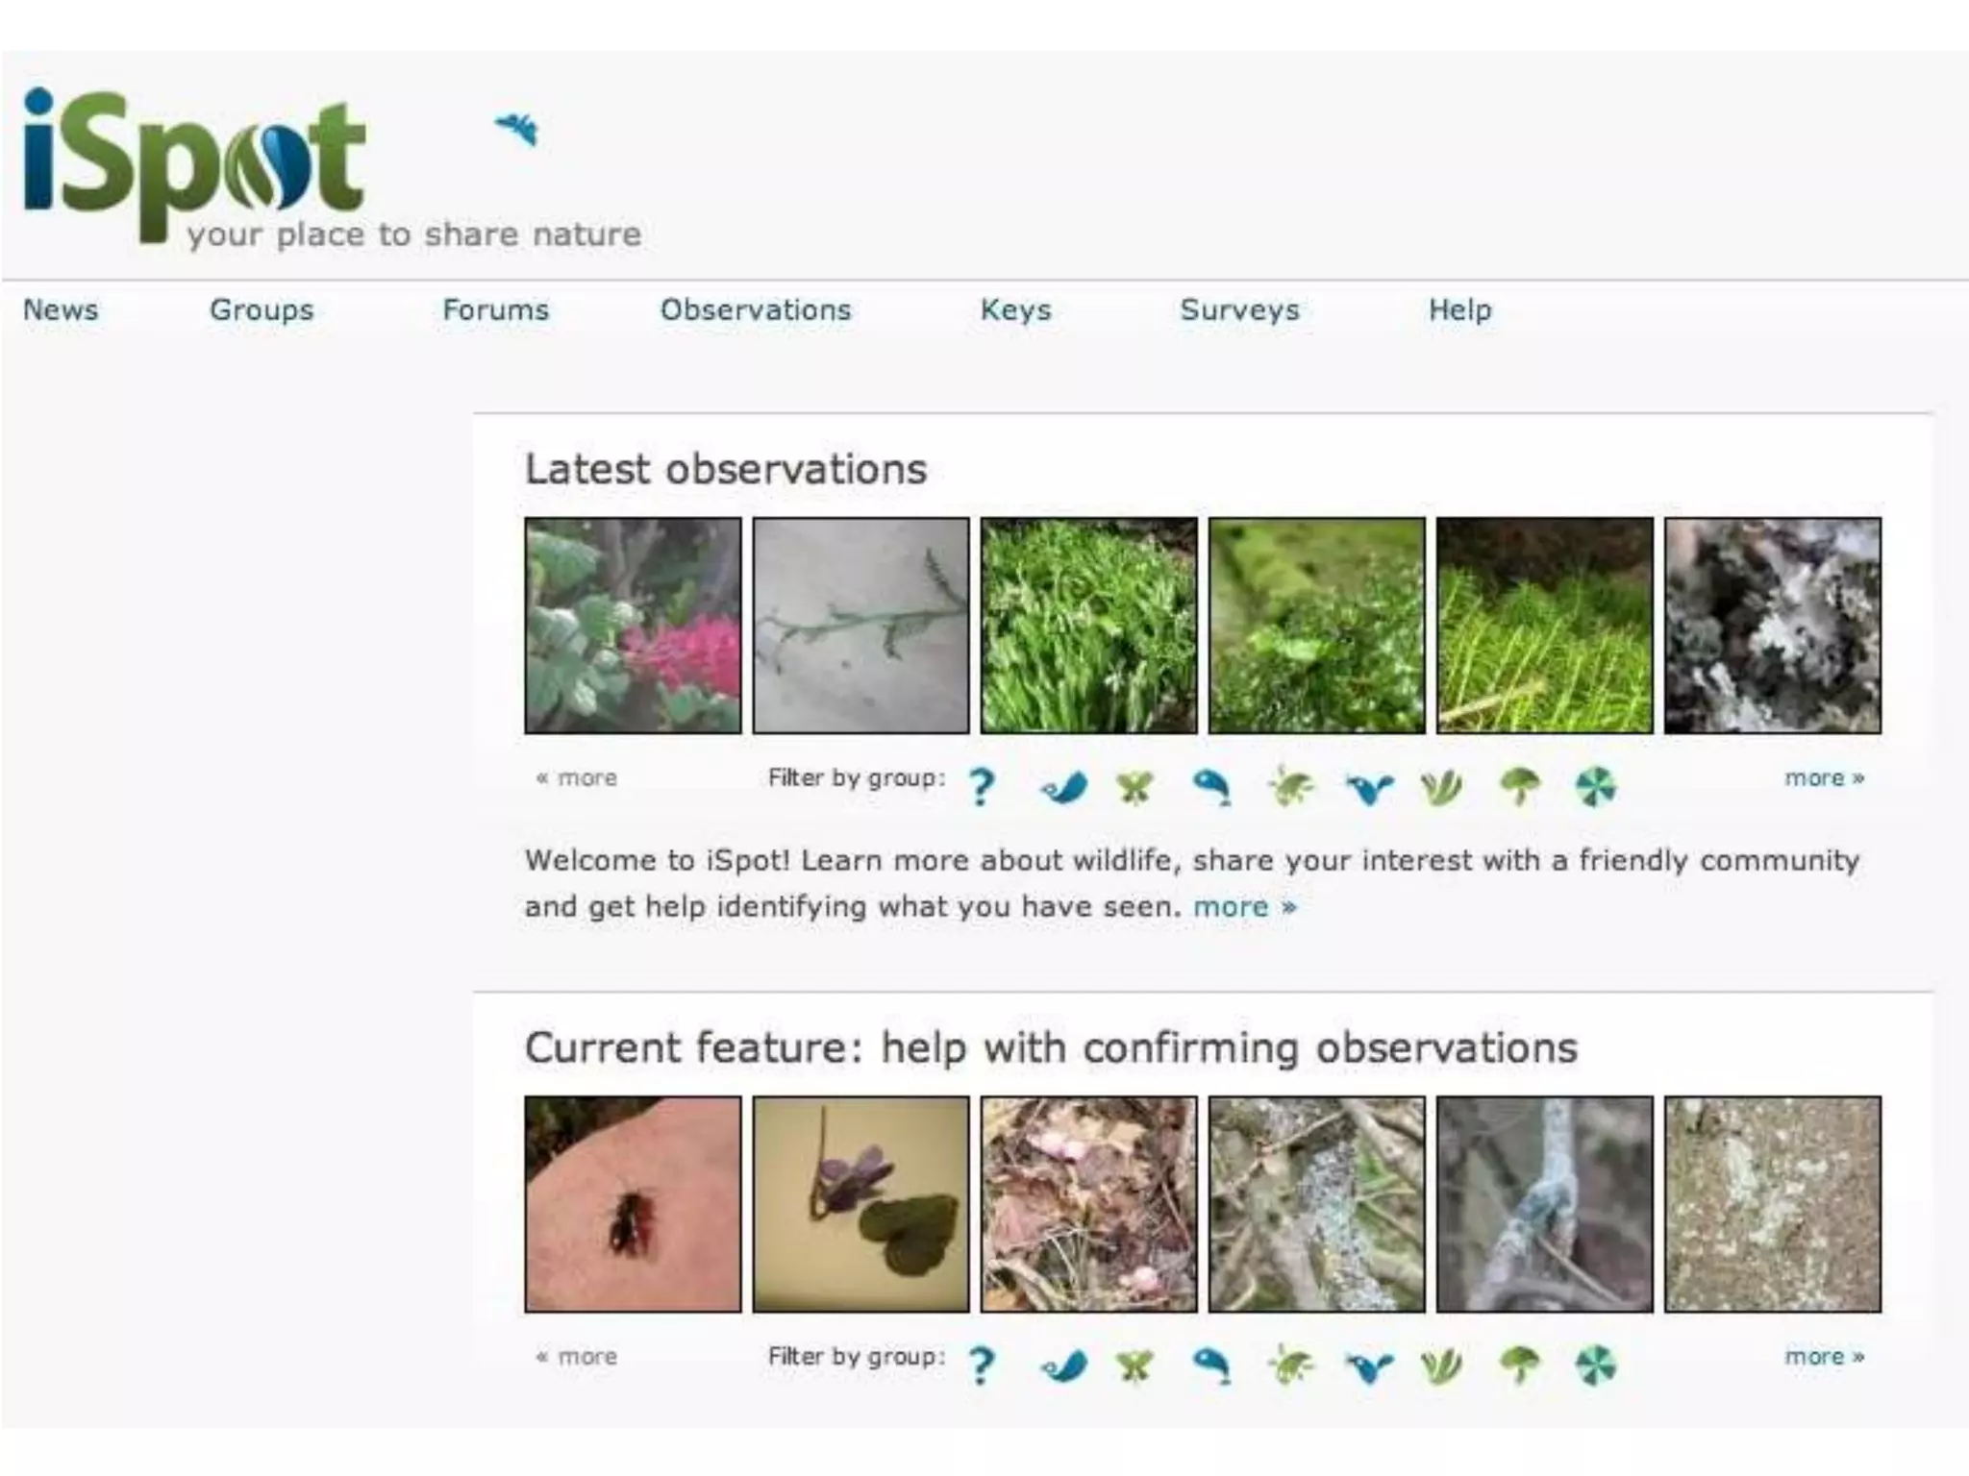The width and height of the screenshot is (1969, 1476).
Task: Filter current feature by mushroom icon
Action: click(1519, 1365)
